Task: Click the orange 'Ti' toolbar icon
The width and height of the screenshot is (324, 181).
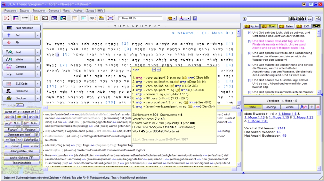Action: [x=75, y=18]
